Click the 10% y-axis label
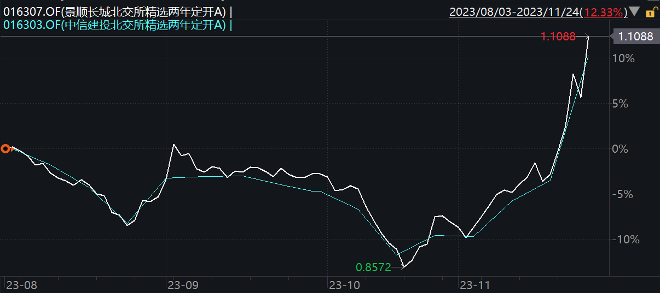 (624, 58)
